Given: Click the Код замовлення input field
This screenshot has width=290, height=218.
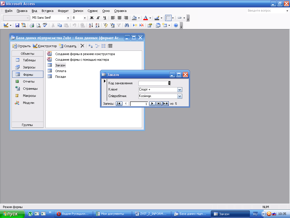Looking at the screenshot, I should (154, 83).
